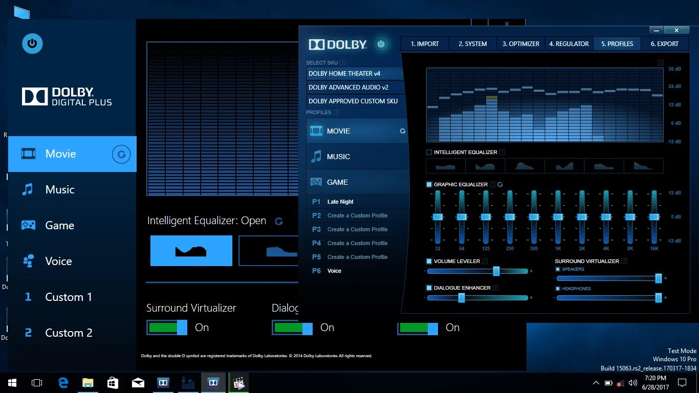The image size is (699, 393).
Task: Open File Explorer from the taskbar
Action: point(88,383)
